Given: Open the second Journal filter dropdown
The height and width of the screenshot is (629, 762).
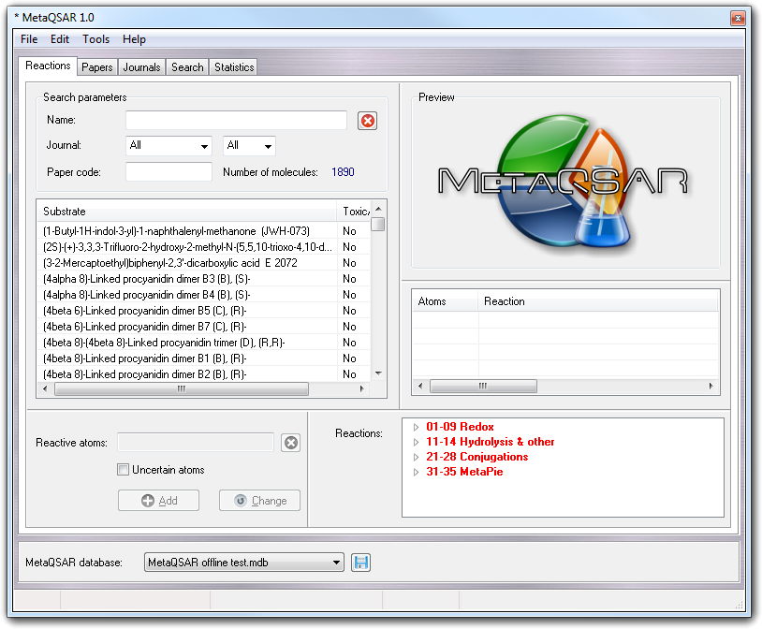Looking at the screenshot, I should (249, 146).
